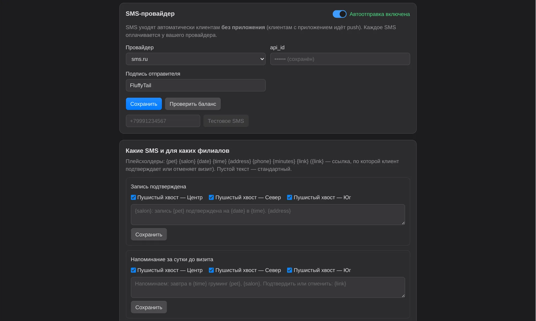Click the Запись подтверждена message textarea

pos(268,214)
